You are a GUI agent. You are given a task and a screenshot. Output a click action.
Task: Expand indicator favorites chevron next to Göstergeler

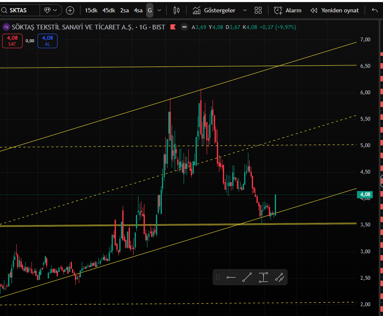pyautogui.click(x=245, y=10)
